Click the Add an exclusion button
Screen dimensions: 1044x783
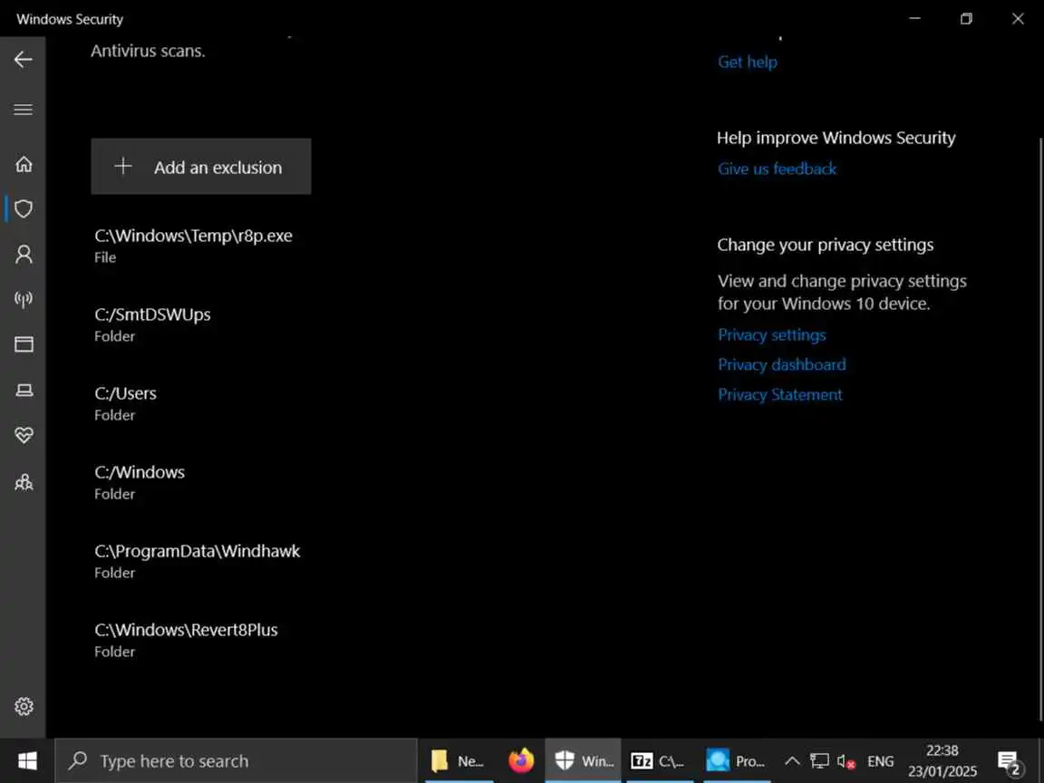click(201, 167)
